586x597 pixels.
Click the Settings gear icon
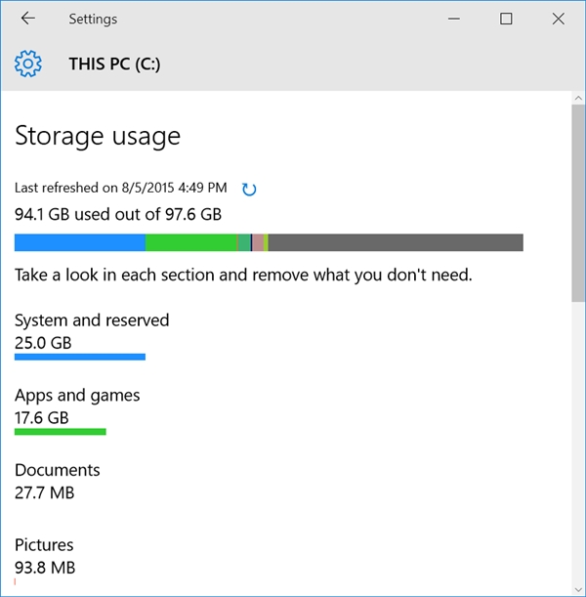pos(28,64)
